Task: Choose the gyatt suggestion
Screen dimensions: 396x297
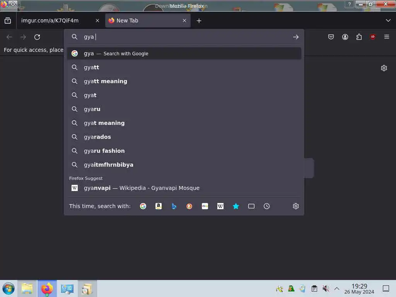Action: click(x=184, y=67)
